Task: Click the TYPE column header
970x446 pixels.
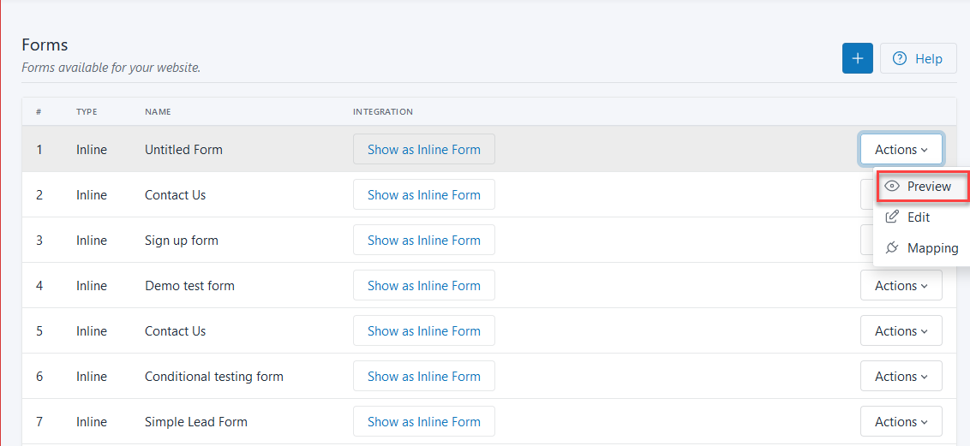Action: [87, 112]
